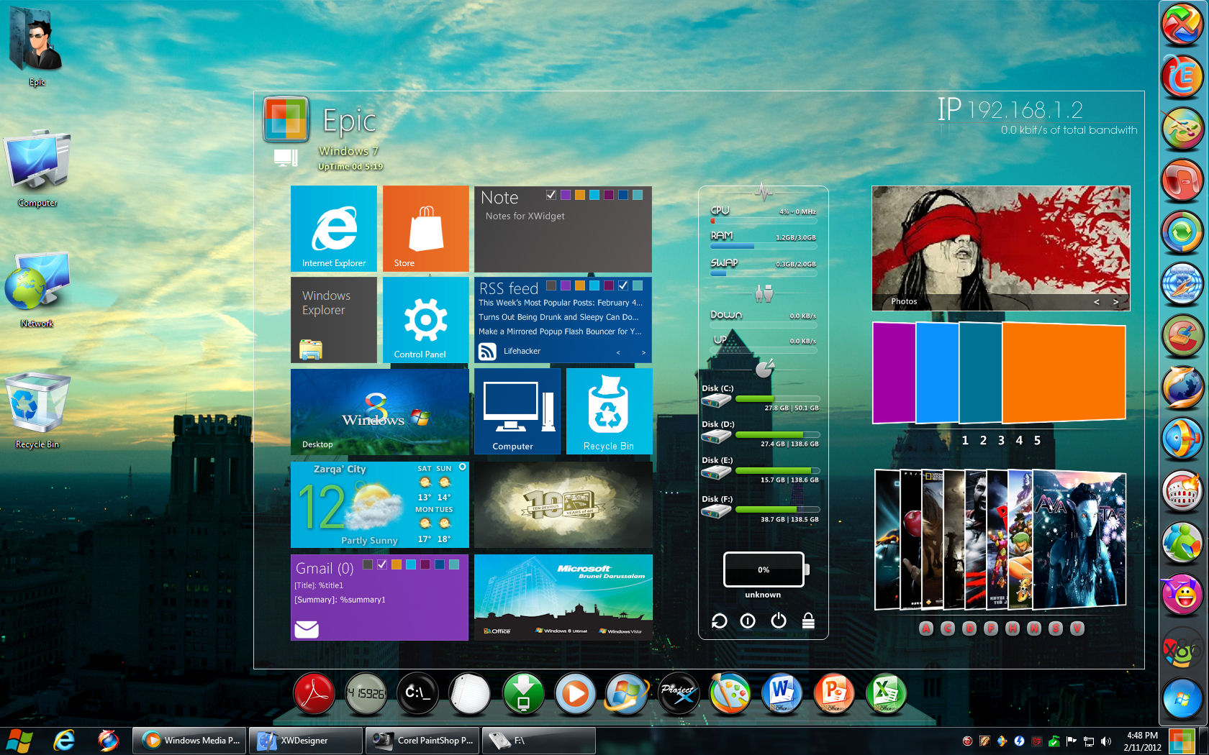Open the Corel PaintShop Pro taskbar button
The height and width of the screenshot is (755, 1209).
tap(422, 741)
